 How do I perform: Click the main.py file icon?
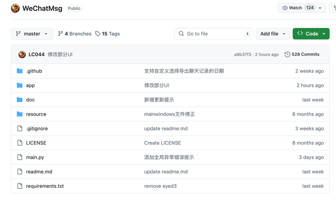20,157
